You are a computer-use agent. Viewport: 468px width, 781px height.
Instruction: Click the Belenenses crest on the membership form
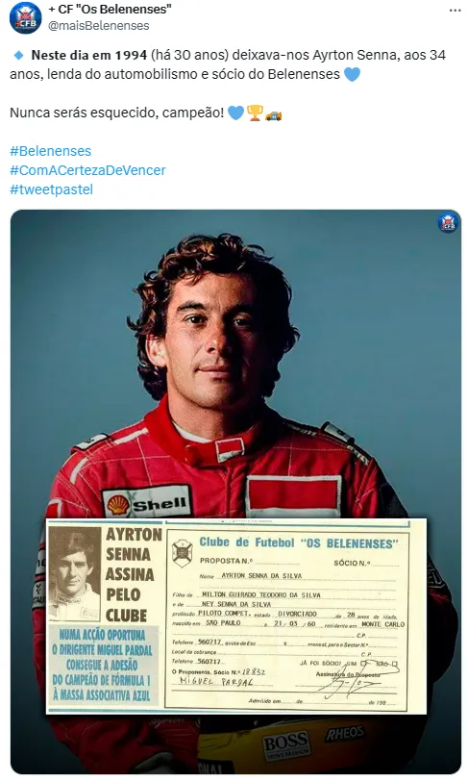[x=183, y=552]
